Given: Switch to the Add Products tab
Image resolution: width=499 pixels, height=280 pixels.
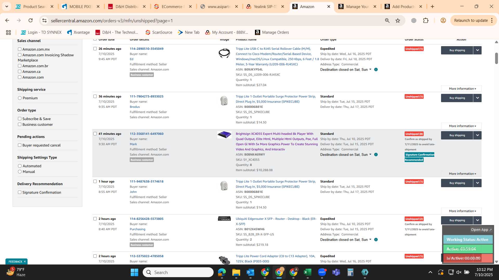Looking at the screenshot, I should (x=403, y=6).
